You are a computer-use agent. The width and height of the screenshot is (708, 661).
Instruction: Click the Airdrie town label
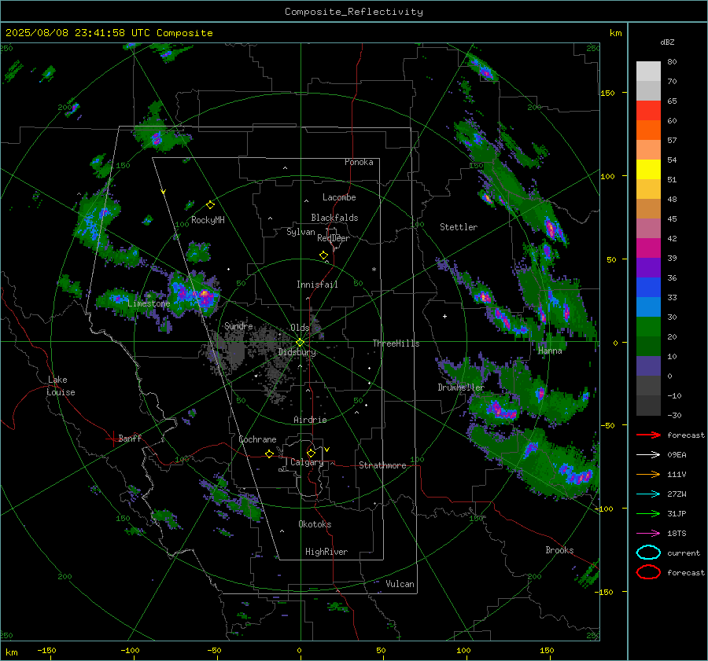[310, 420]
